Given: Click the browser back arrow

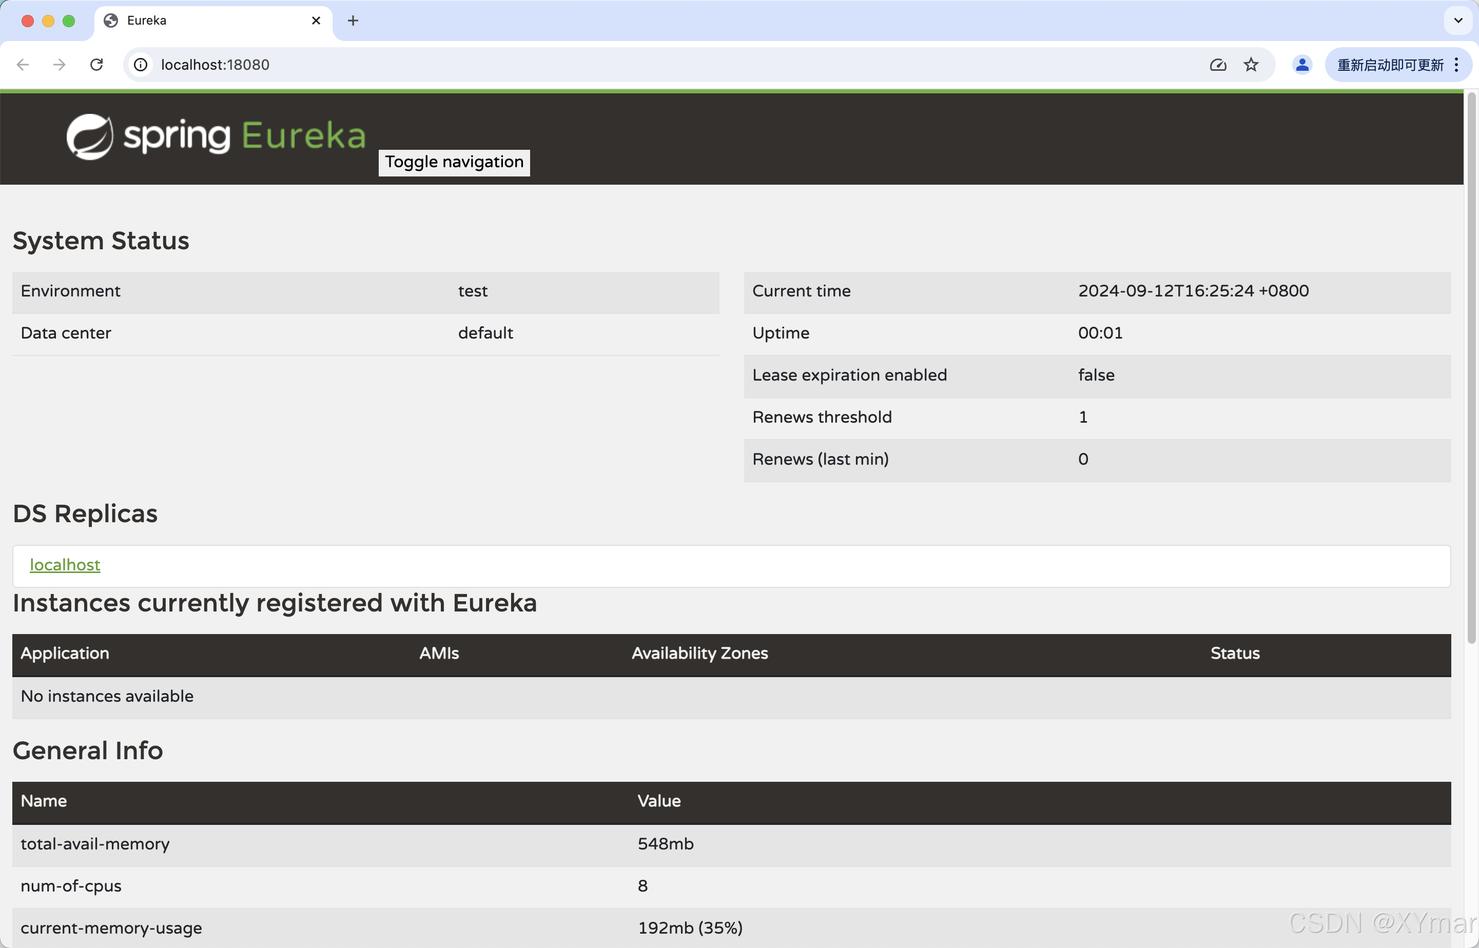Looking at the screenshot, I should pyautogui.click(x=23, y=65).
